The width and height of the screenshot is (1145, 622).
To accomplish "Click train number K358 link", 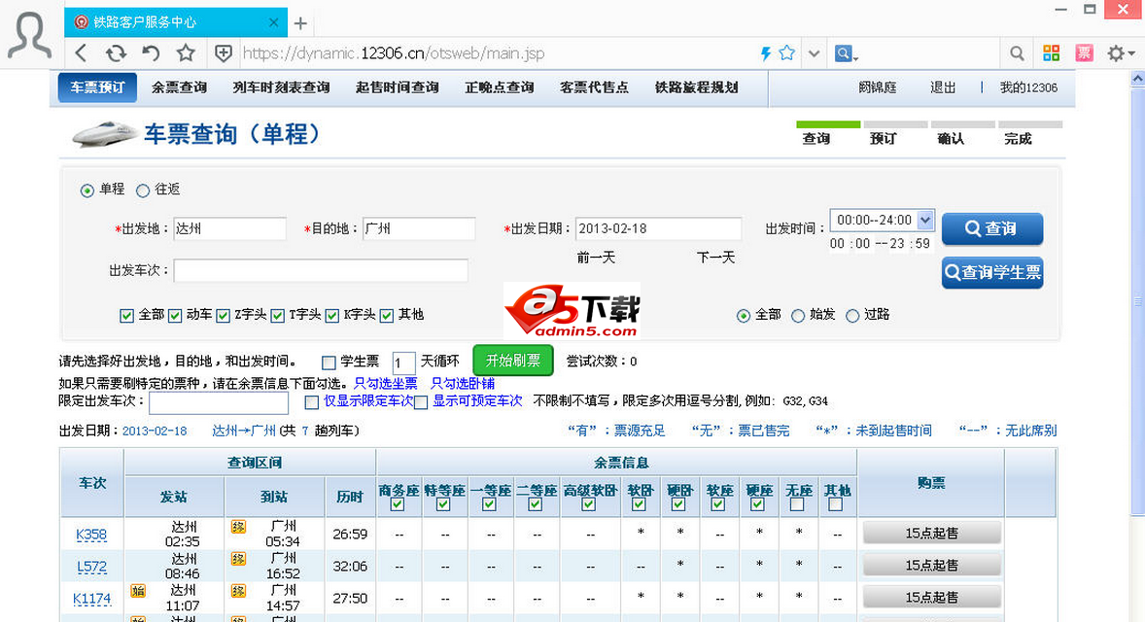I will tap(91, 535).
